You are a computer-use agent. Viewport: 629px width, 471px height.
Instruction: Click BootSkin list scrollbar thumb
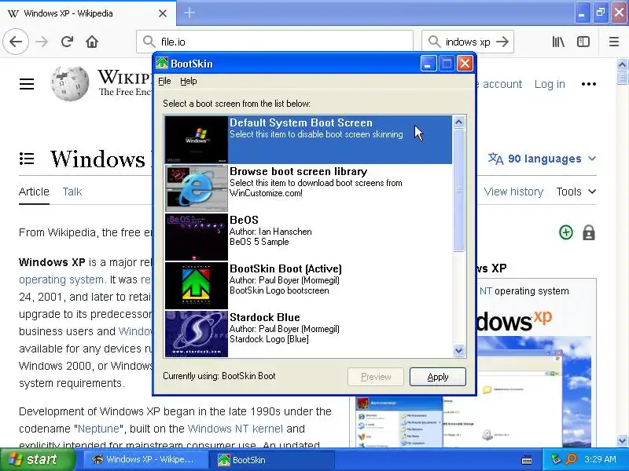coord(458,190)
